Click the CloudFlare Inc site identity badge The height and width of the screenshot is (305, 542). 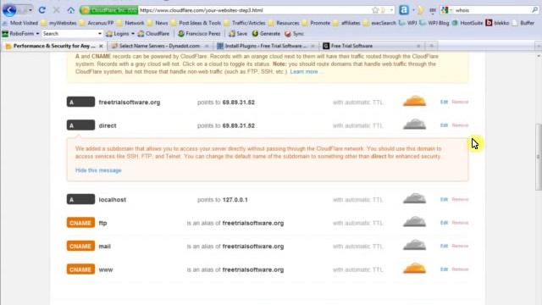pos(109,10)
